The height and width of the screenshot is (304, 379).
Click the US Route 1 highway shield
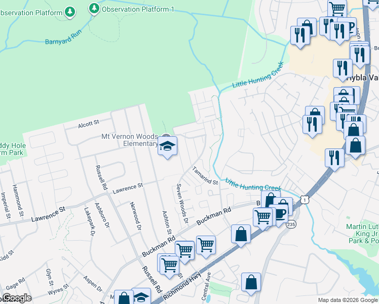(305, 200)
